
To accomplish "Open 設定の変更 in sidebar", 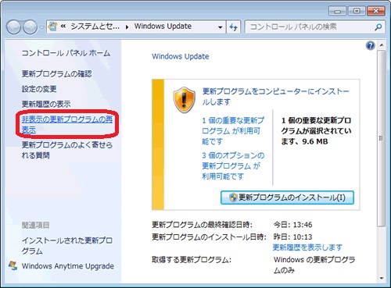I will tap(39, 89).
